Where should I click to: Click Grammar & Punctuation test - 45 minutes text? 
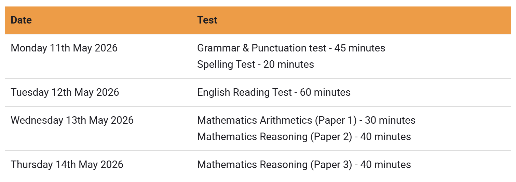click(x=291, y=48)
